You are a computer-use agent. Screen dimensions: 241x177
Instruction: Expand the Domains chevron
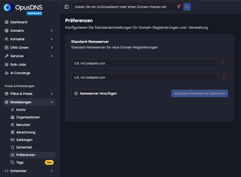pos(52,31)
